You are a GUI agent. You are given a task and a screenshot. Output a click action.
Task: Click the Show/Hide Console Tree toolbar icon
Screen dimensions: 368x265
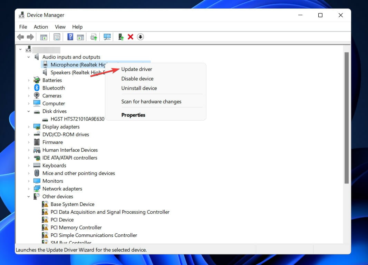(x=43, y=37)
